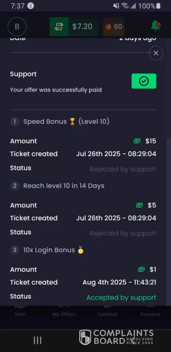Tap the $7.20 balance amount
171x352 pixels.
click(82, 26)
